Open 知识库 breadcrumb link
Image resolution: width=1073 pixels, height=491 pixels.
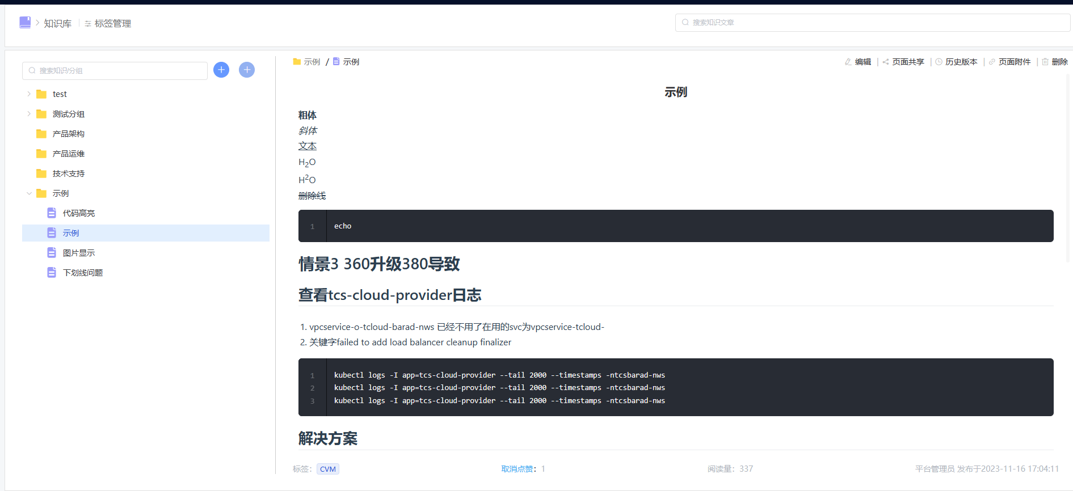coord(58,23)
